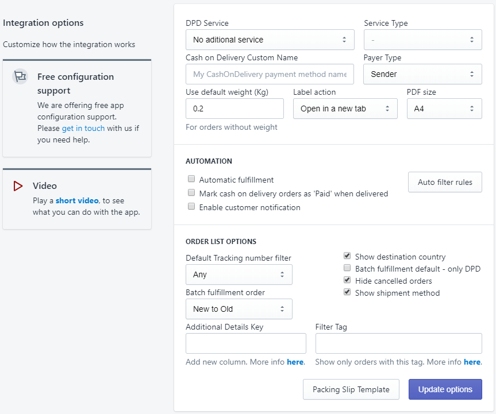Click the Auto filter rules button
Viewport: 496px width, 414px height.
pos(445,182)
